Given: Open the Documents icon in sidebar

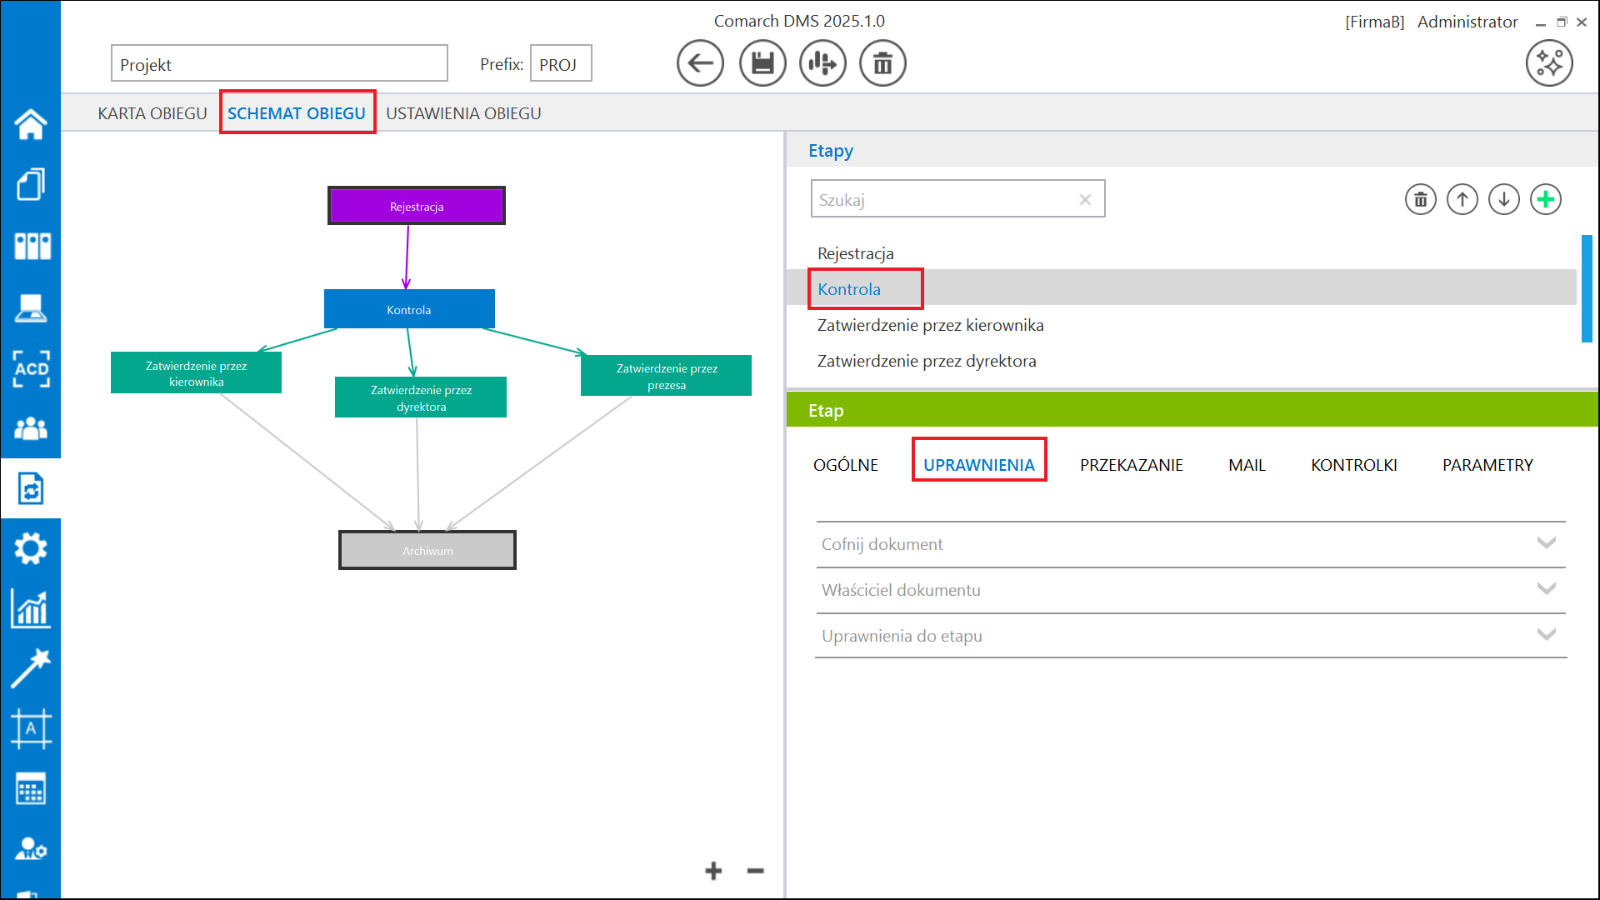Looking at the screenshot, I should [31, 184].
